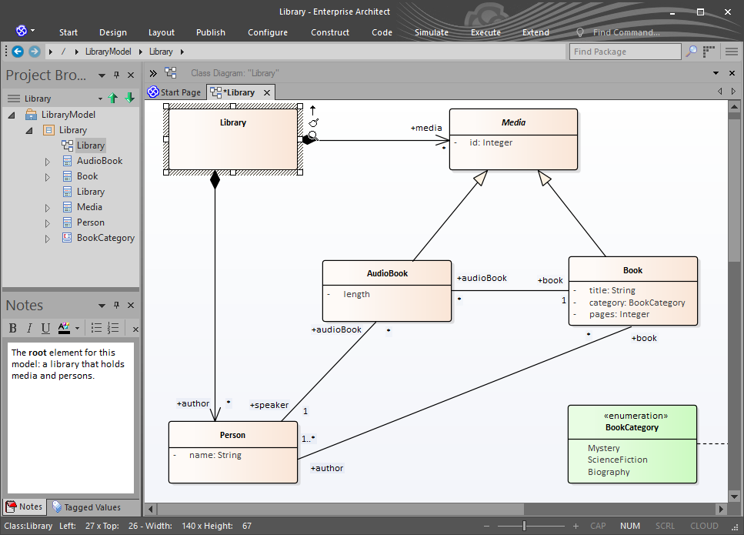Open the Notes panel dropdown
Image resolution: width=744 pixels, height=535 pixels.
click(102, 306)
